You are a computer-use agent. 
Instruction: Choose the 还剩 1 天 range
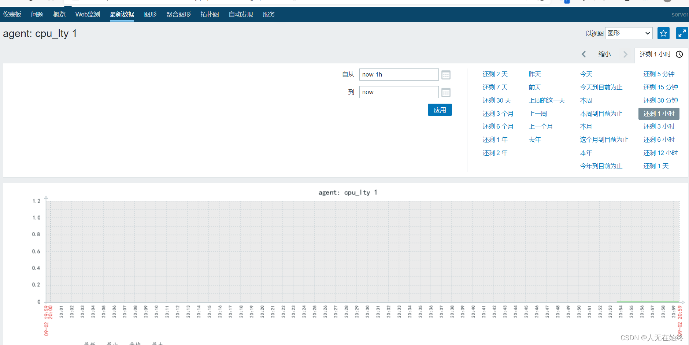coord(656,166)
